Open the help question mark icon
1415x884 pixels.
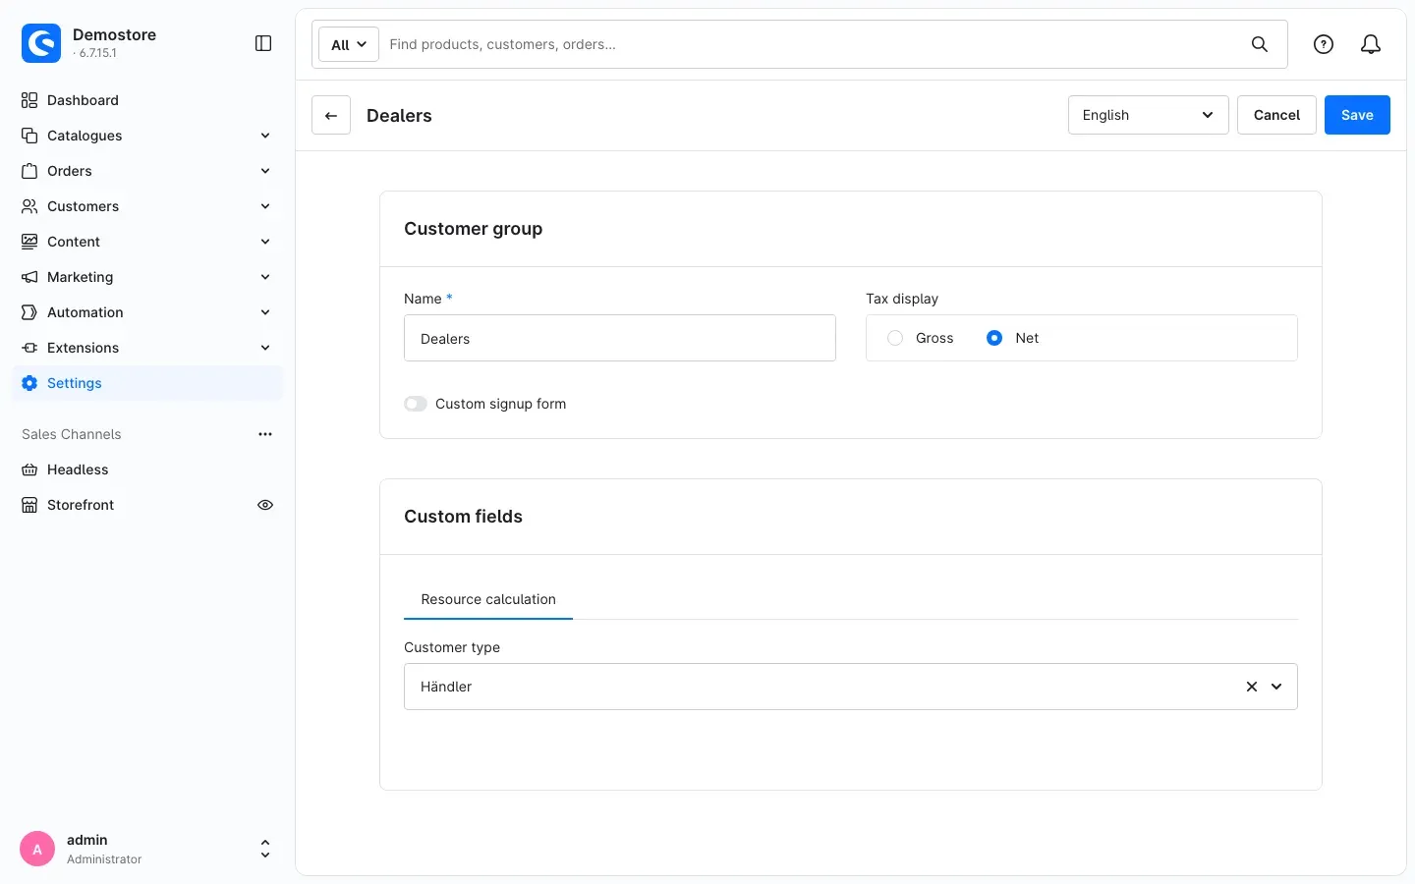click(1324, 44)
